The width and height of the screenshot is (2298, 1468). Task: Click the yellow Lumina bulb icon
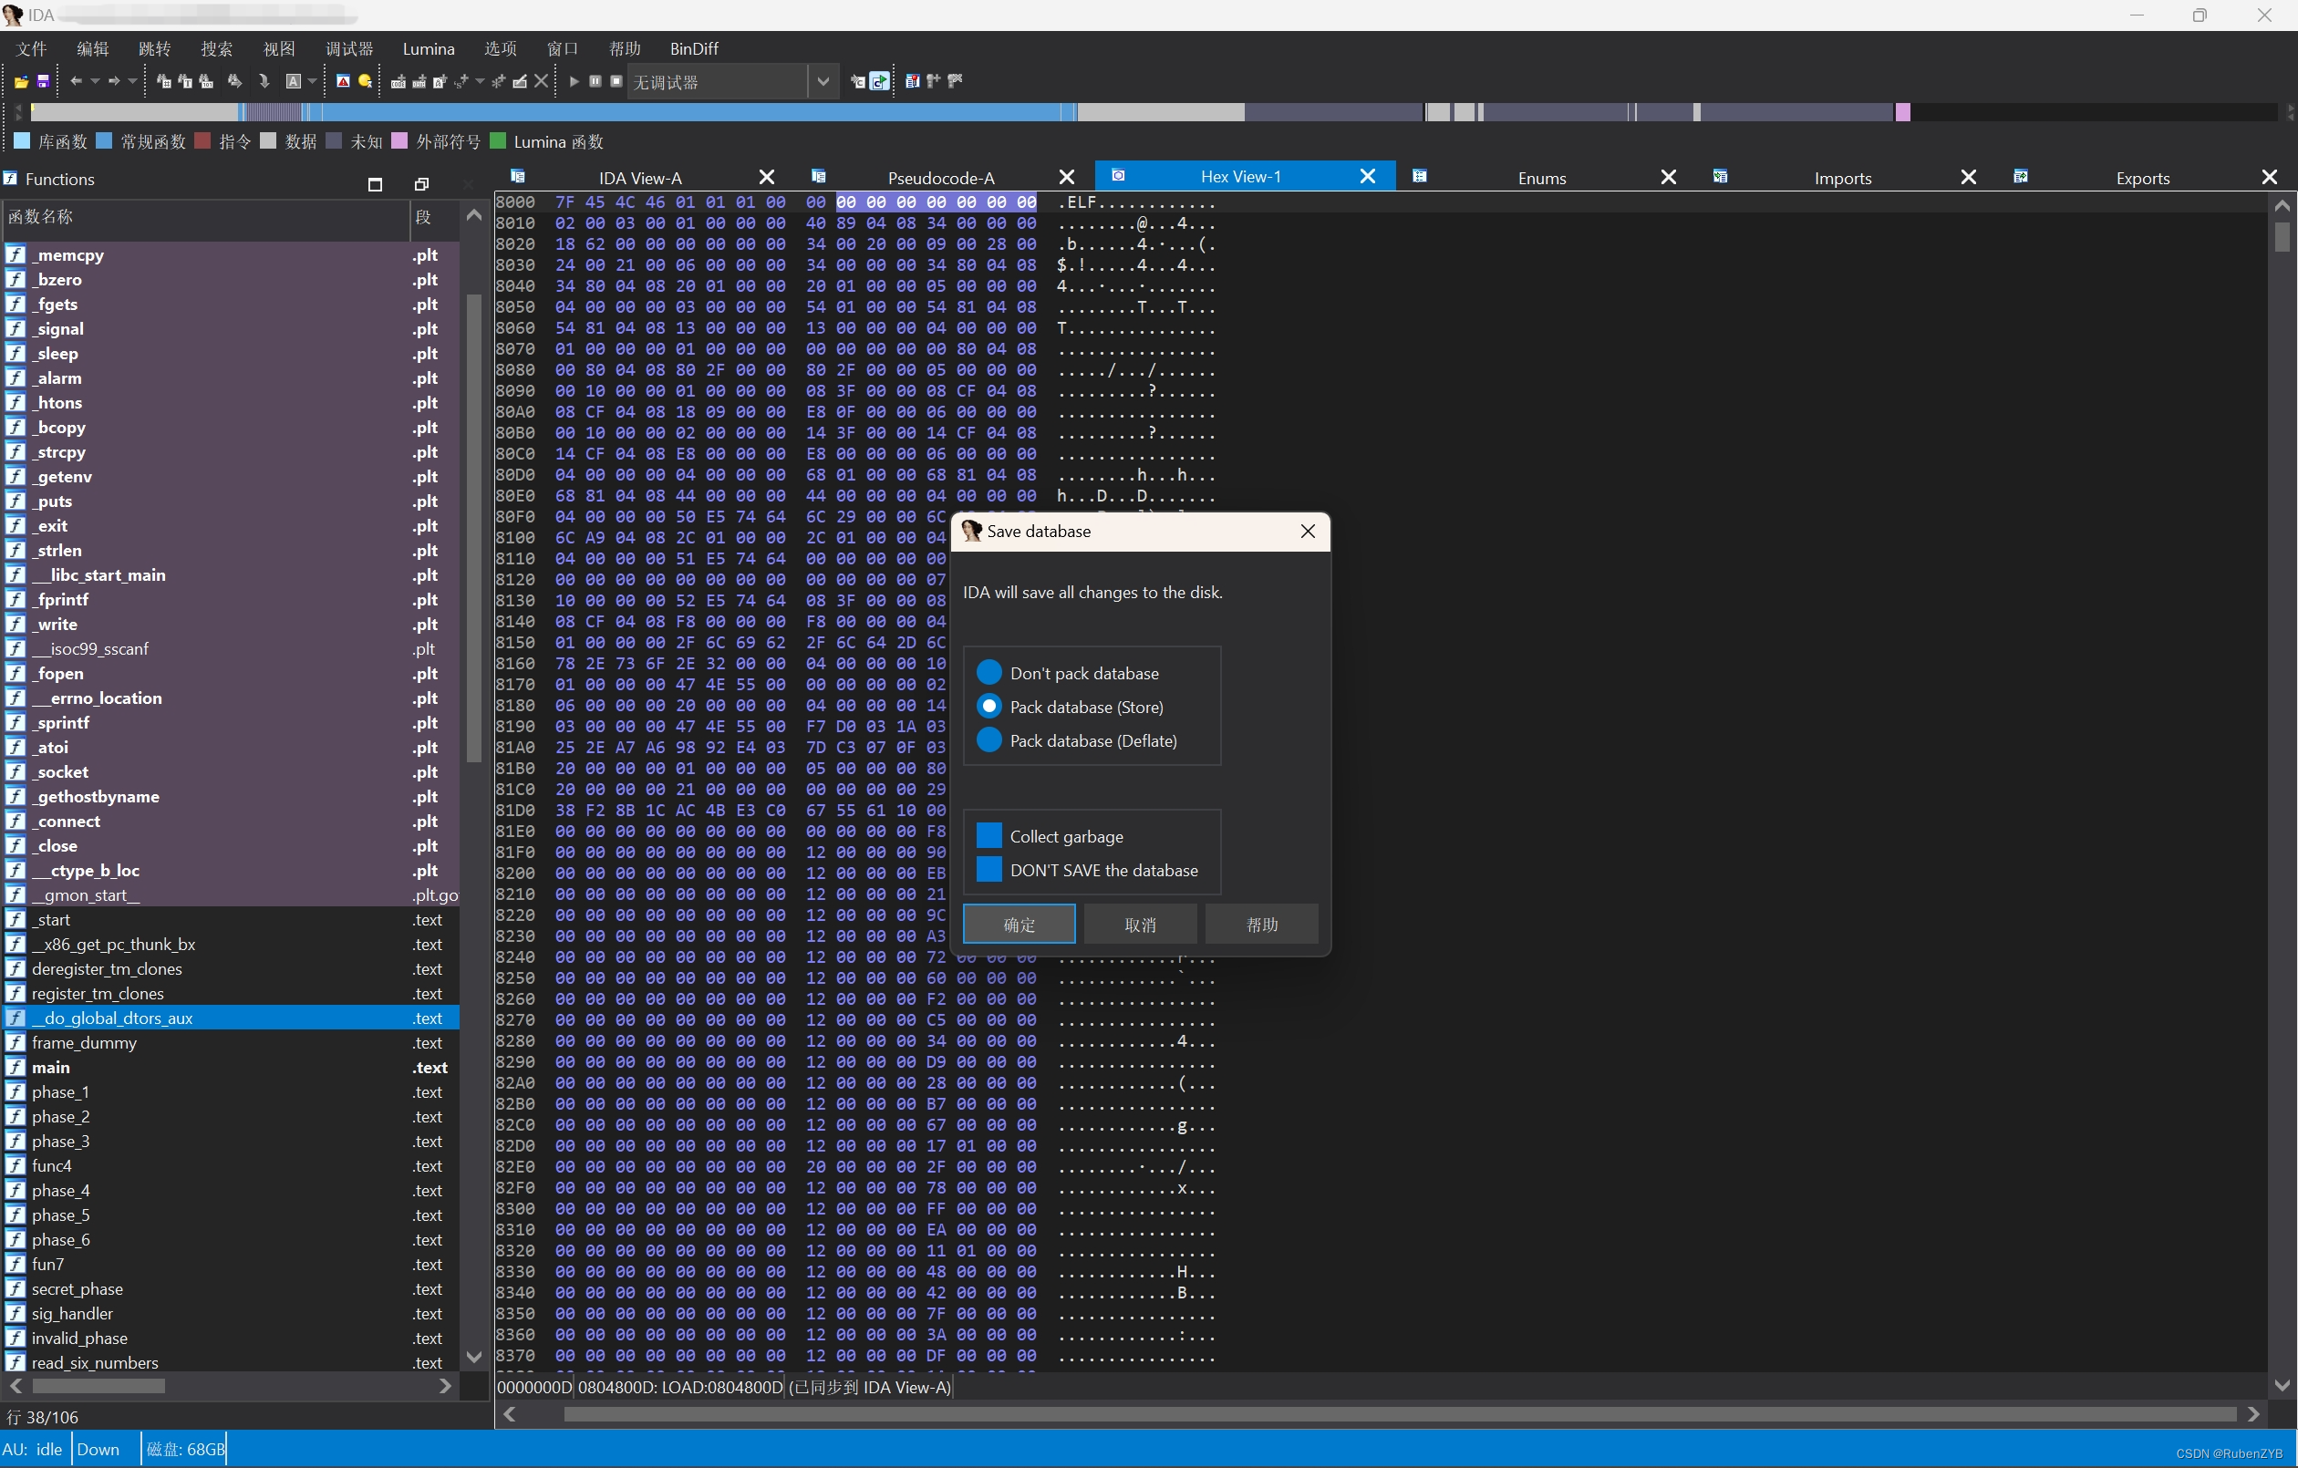(365, 82)
